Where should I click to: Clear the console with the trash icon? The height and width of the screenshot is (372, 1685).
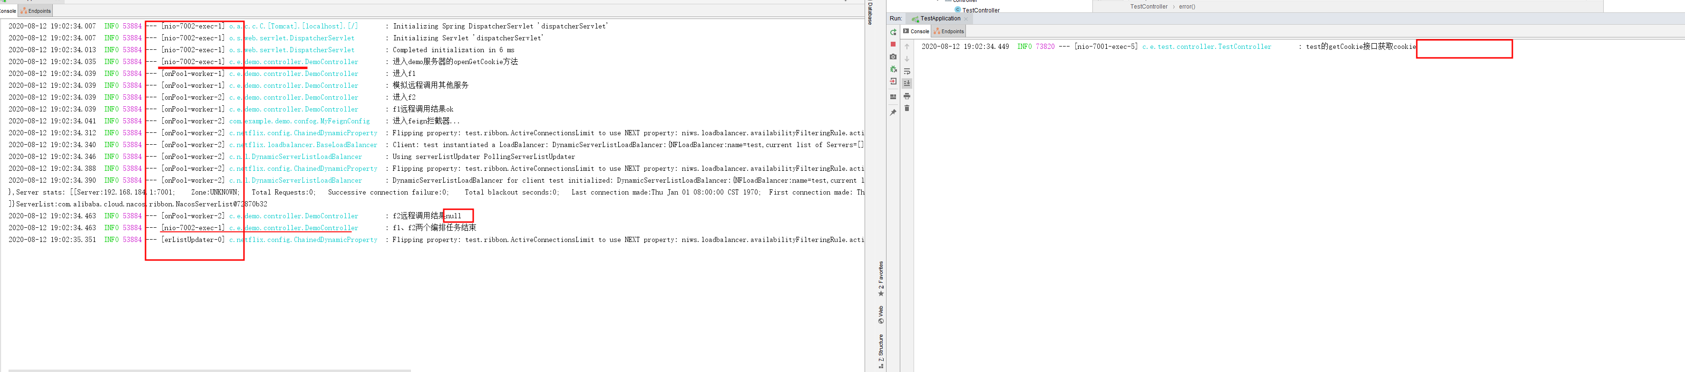tap(907, 108)
